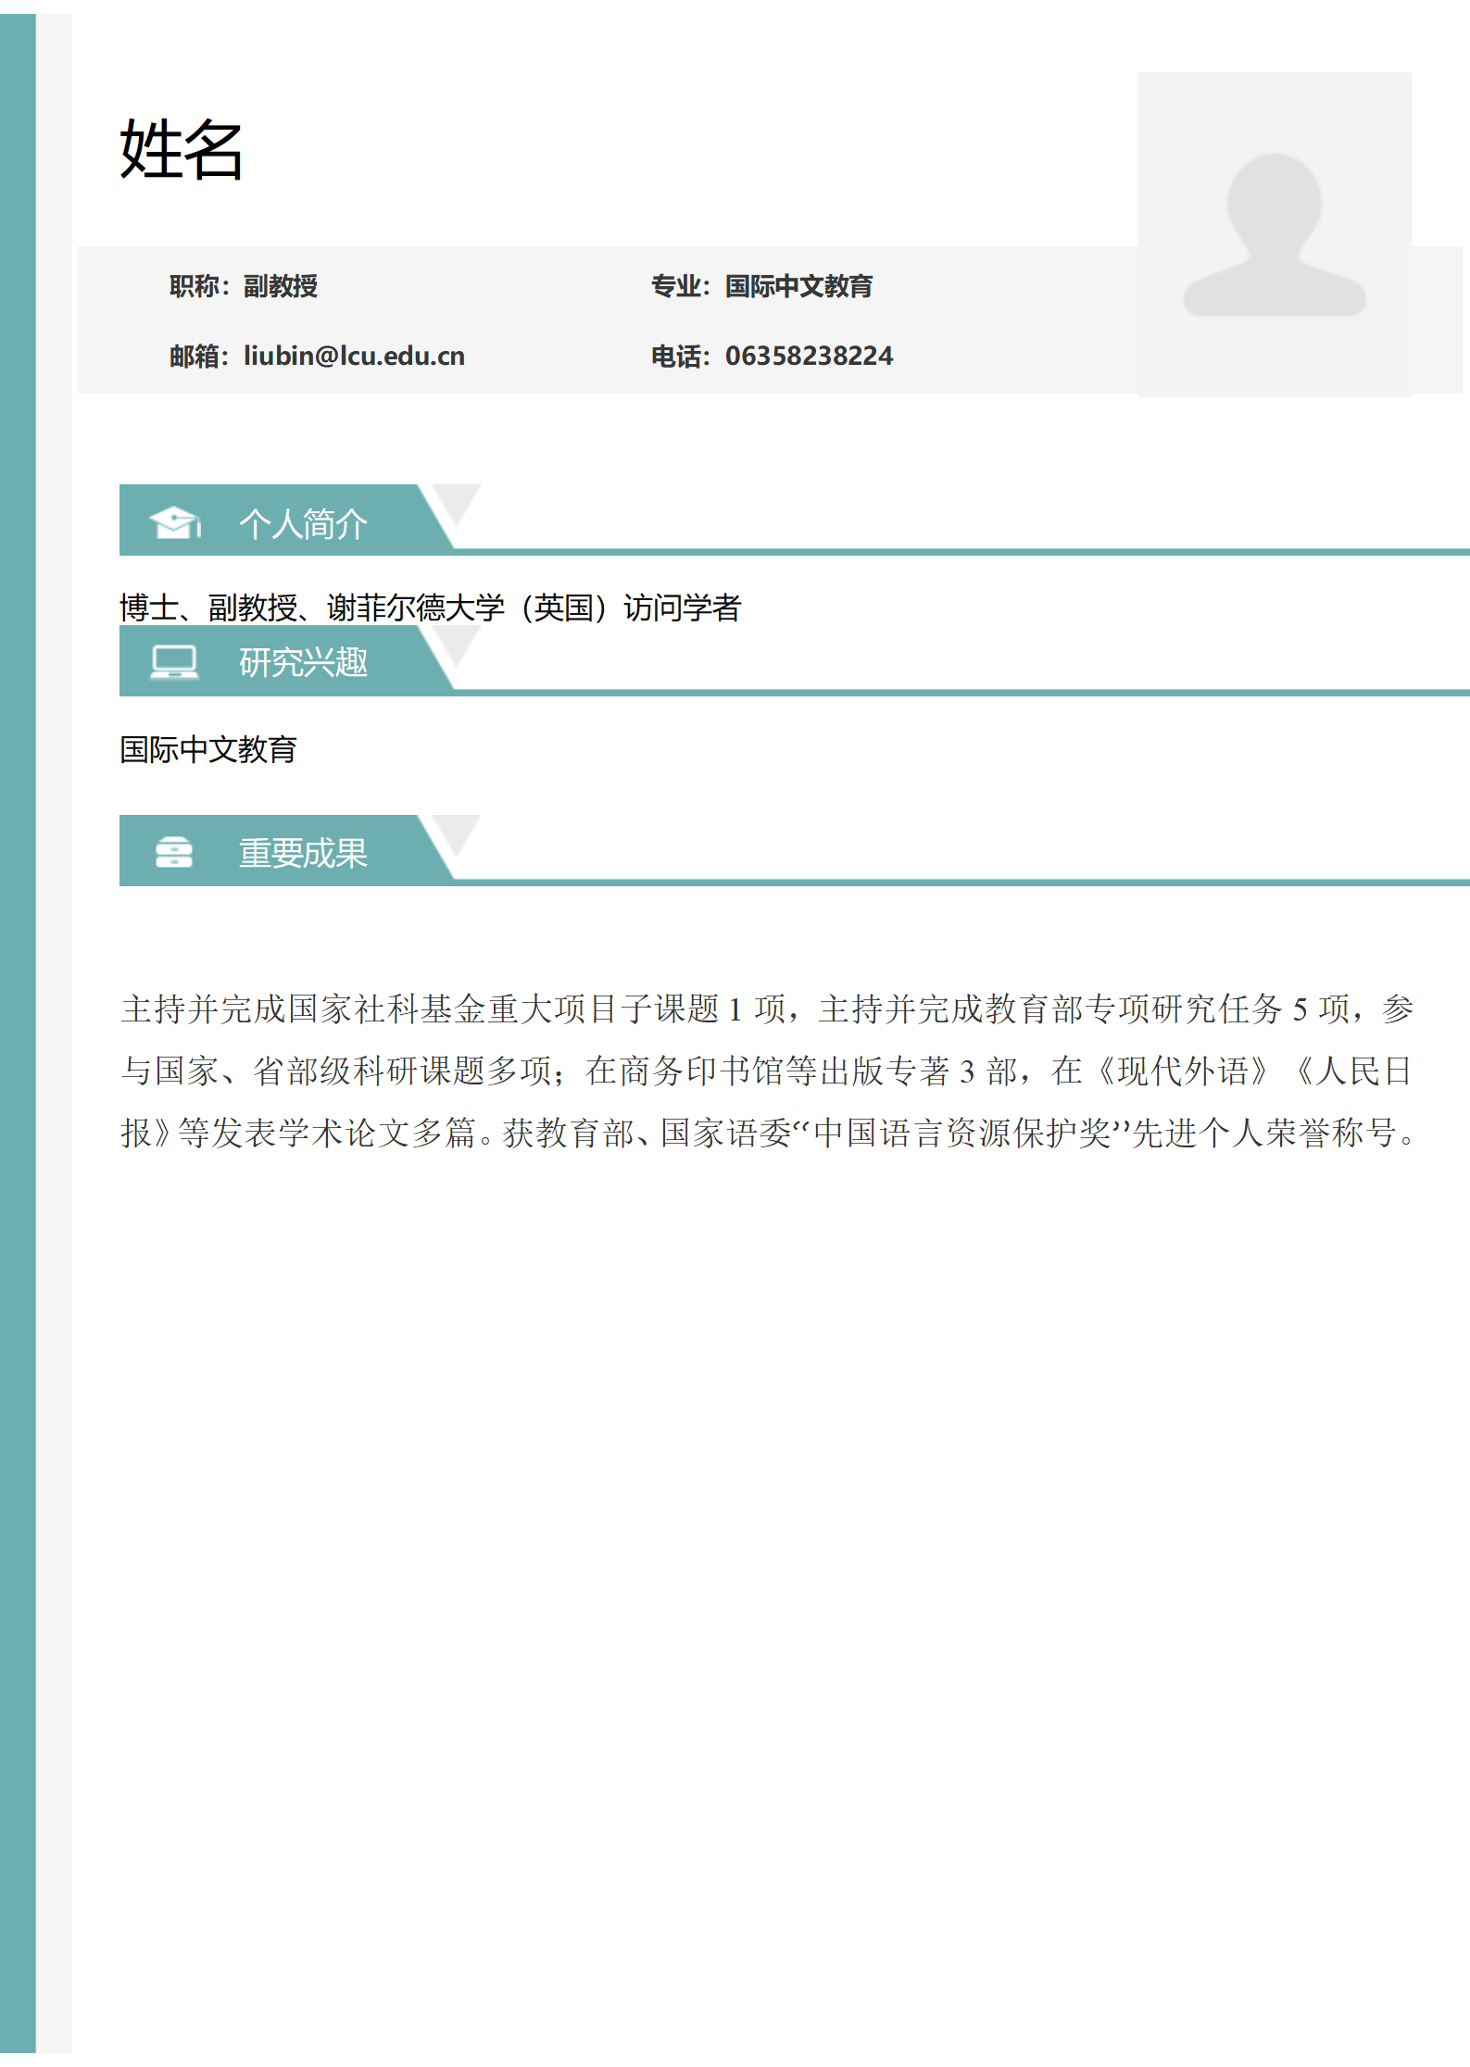
Task: Select the 研究兴趣 section header
Action: (303, 663)
